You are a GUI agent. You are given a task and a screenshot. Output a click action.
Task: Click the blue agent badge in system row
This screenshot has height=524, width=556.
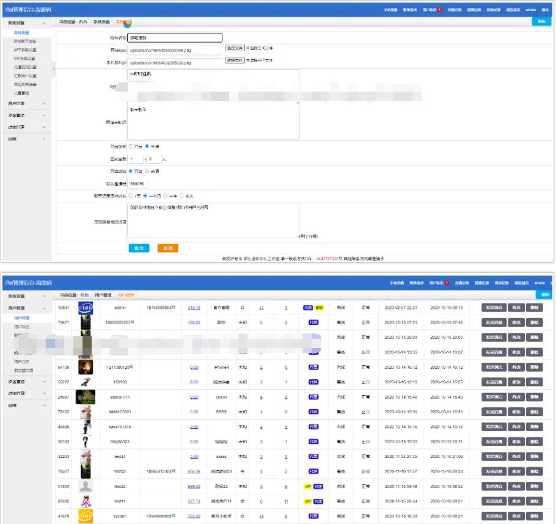tap(313, 516)
